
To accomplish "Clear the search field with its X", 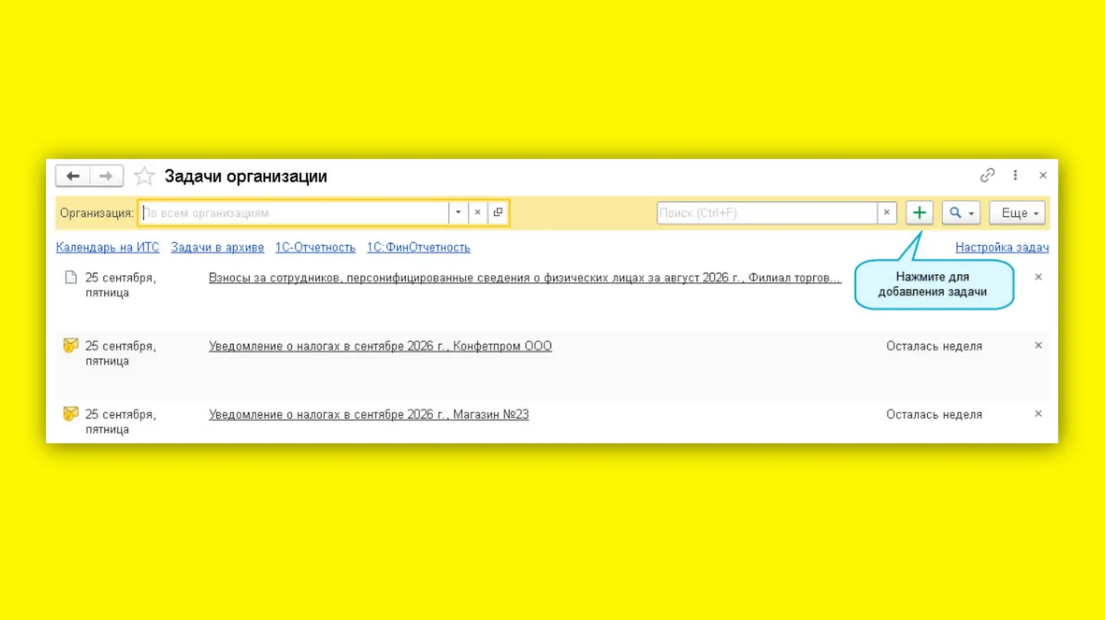I will click(887, 213).
